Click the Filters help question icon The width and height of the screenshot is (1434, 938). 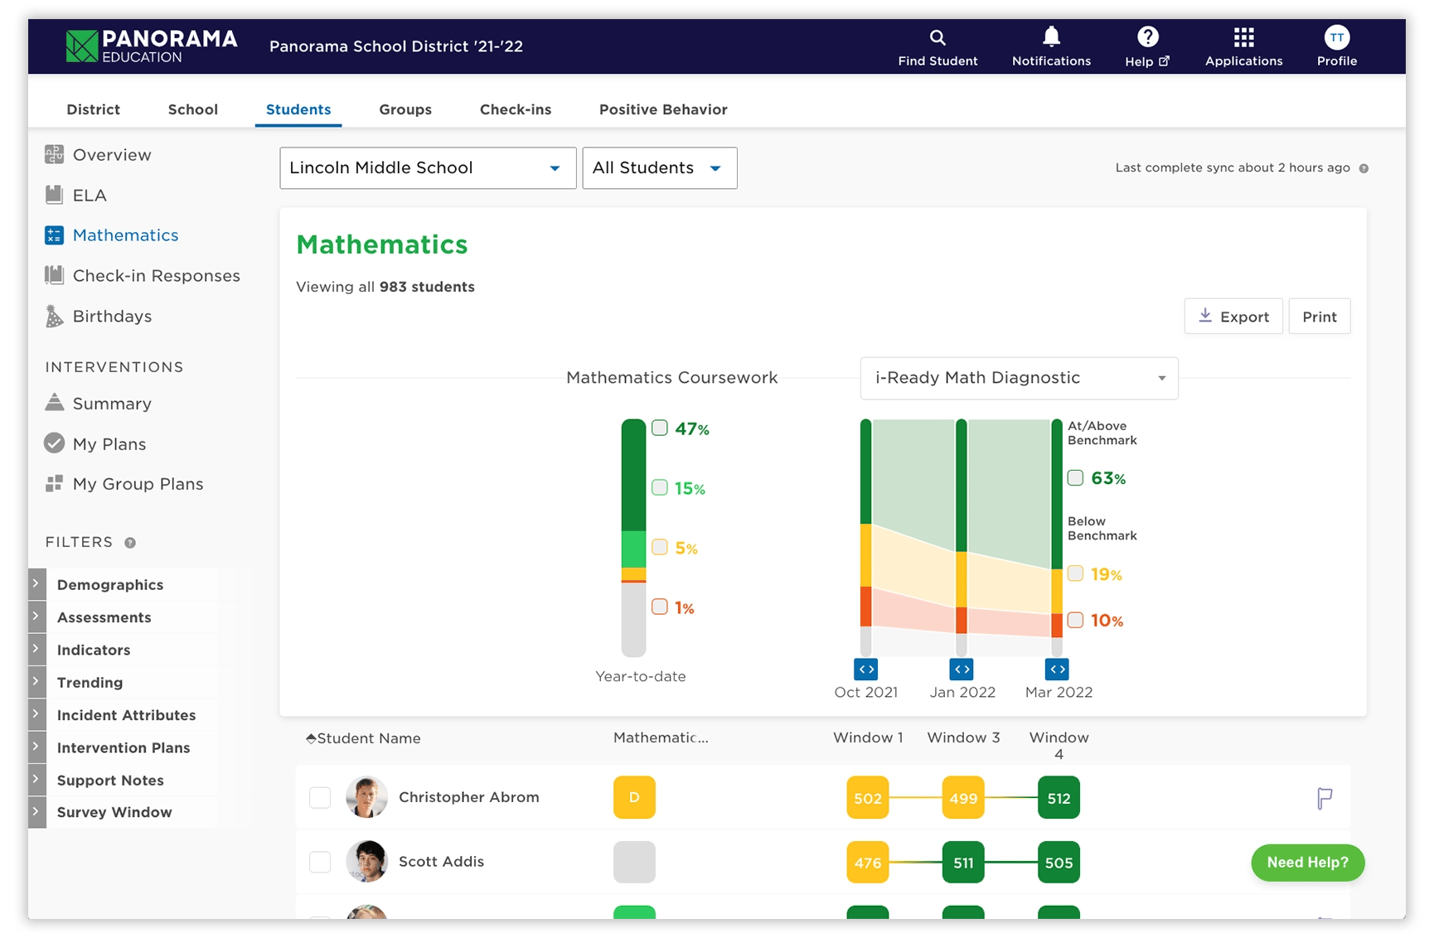(130, 543)
